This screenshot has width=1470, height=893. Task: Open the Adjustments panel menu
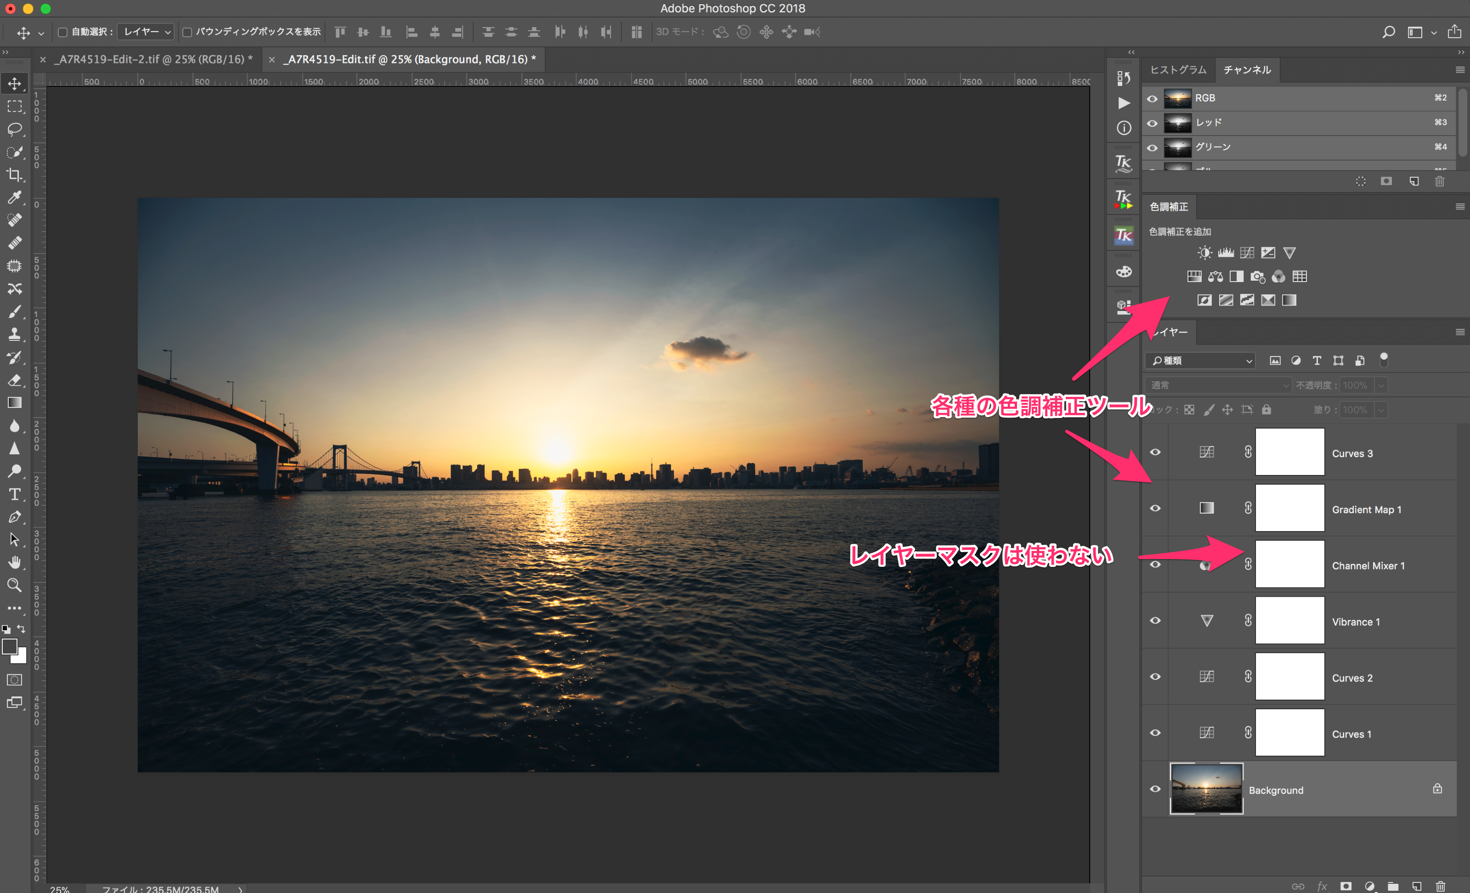tap(1460, 207)
